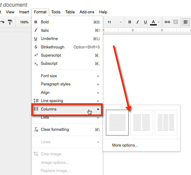Choose Italic from the Format menu
The width and height of the screenshot is (191, 175).
click(67, 30)
